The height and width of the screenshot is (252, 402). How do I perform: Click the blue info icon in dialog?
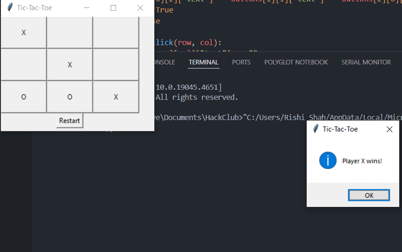coord(328,160)
